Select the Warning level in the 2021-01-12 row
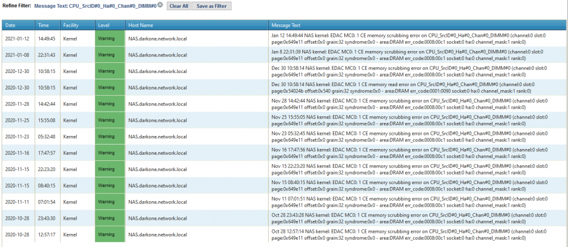The height and width of the screenshot is (247, 568). 110,39
